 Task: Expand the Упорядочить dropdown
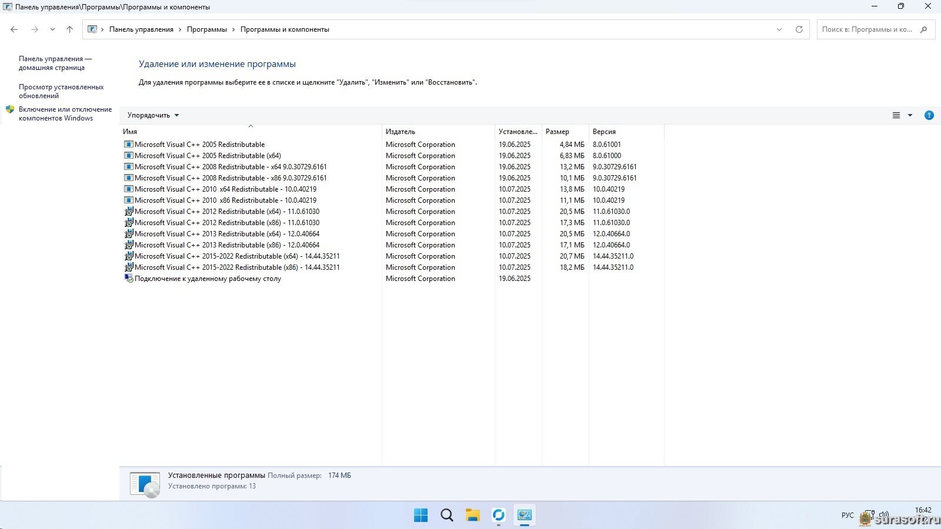[x=153, y=115]
